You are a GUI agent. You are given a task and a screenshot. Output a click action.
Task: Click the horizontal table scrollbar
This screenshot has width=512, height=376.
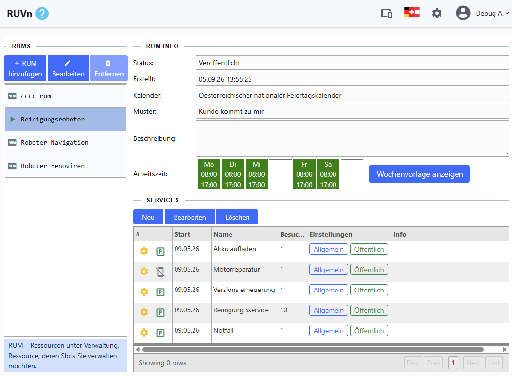click(313, 349)
